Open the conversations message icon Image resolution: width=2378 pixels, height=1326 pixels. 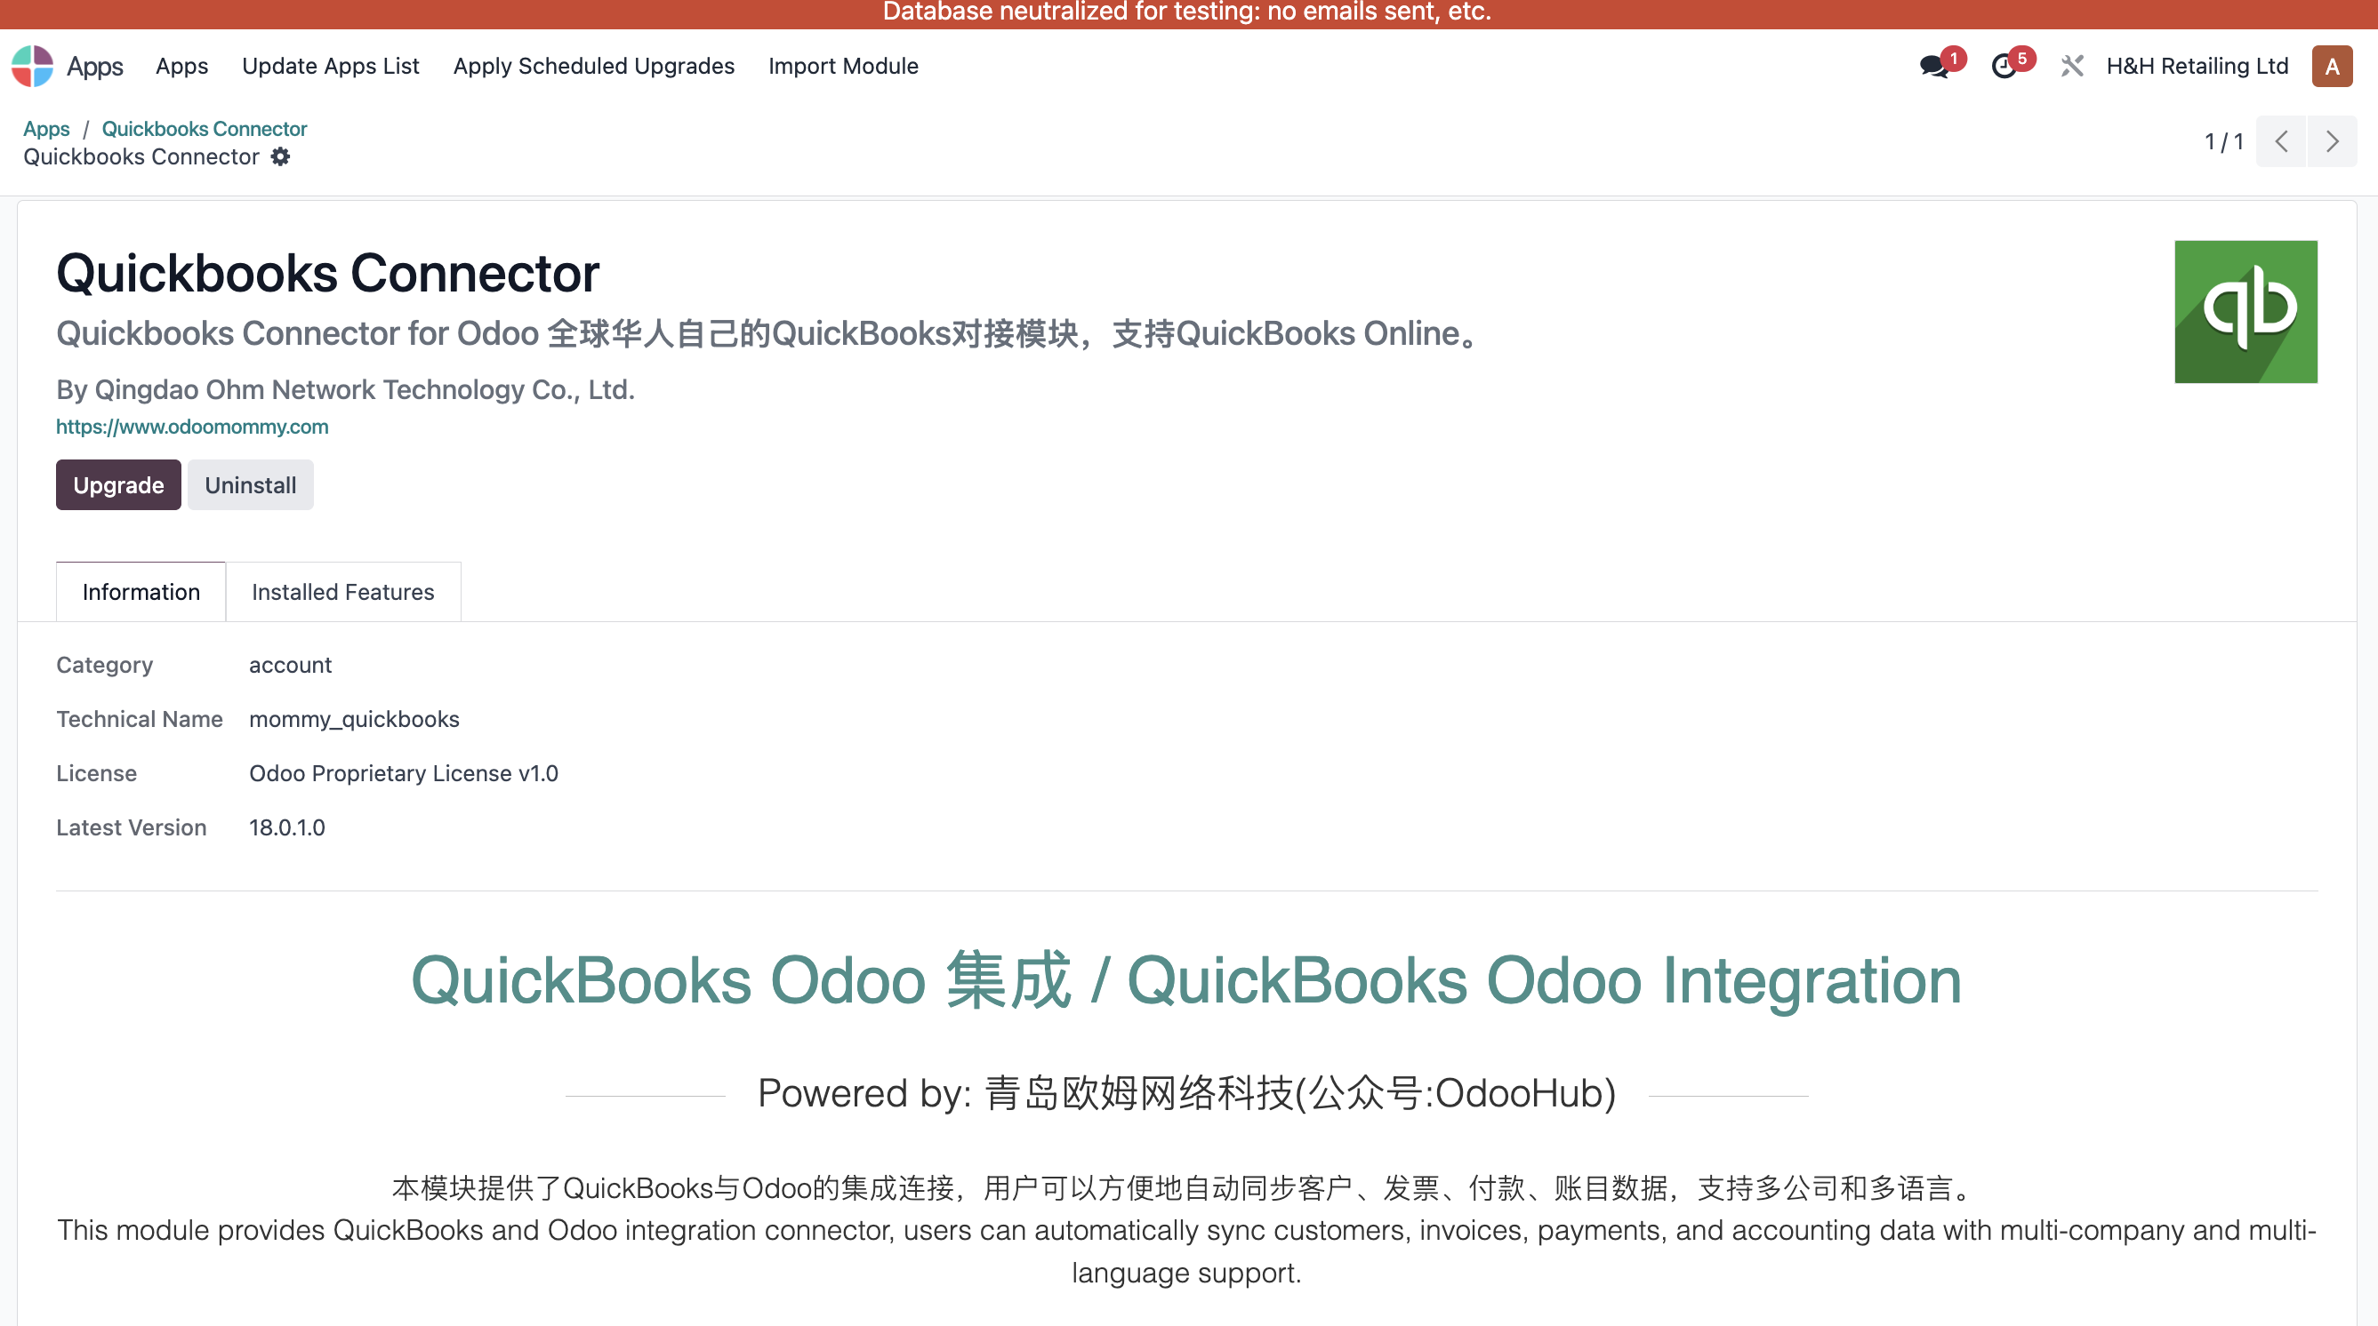tap(1934, 67)
